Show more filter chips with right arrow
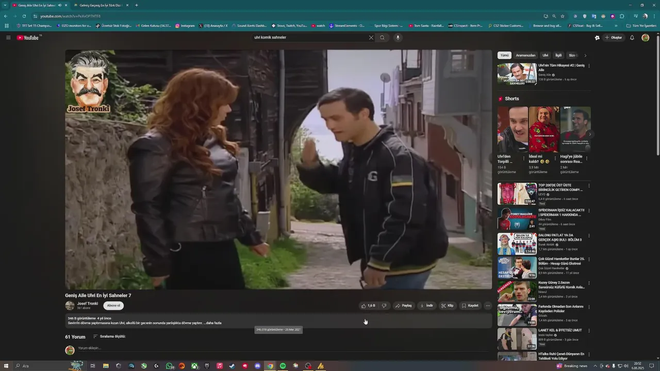Viewport: 660px width, 371px height. coord(585,55)
